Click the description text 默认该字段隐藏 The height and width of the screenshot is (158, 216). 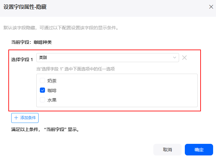click(61, 28)
